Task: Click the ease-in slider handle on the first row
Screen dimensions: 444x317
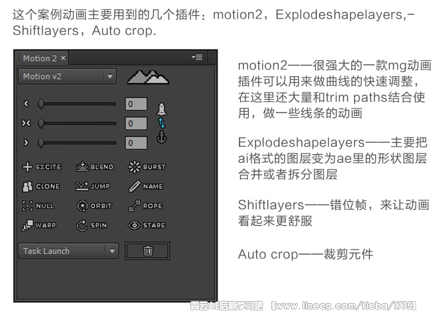Action: tap(41, 104)
